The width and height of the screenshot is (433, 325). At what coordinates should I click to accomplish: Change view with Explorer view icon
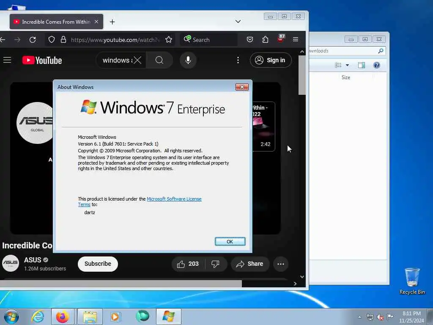(338, 65)
